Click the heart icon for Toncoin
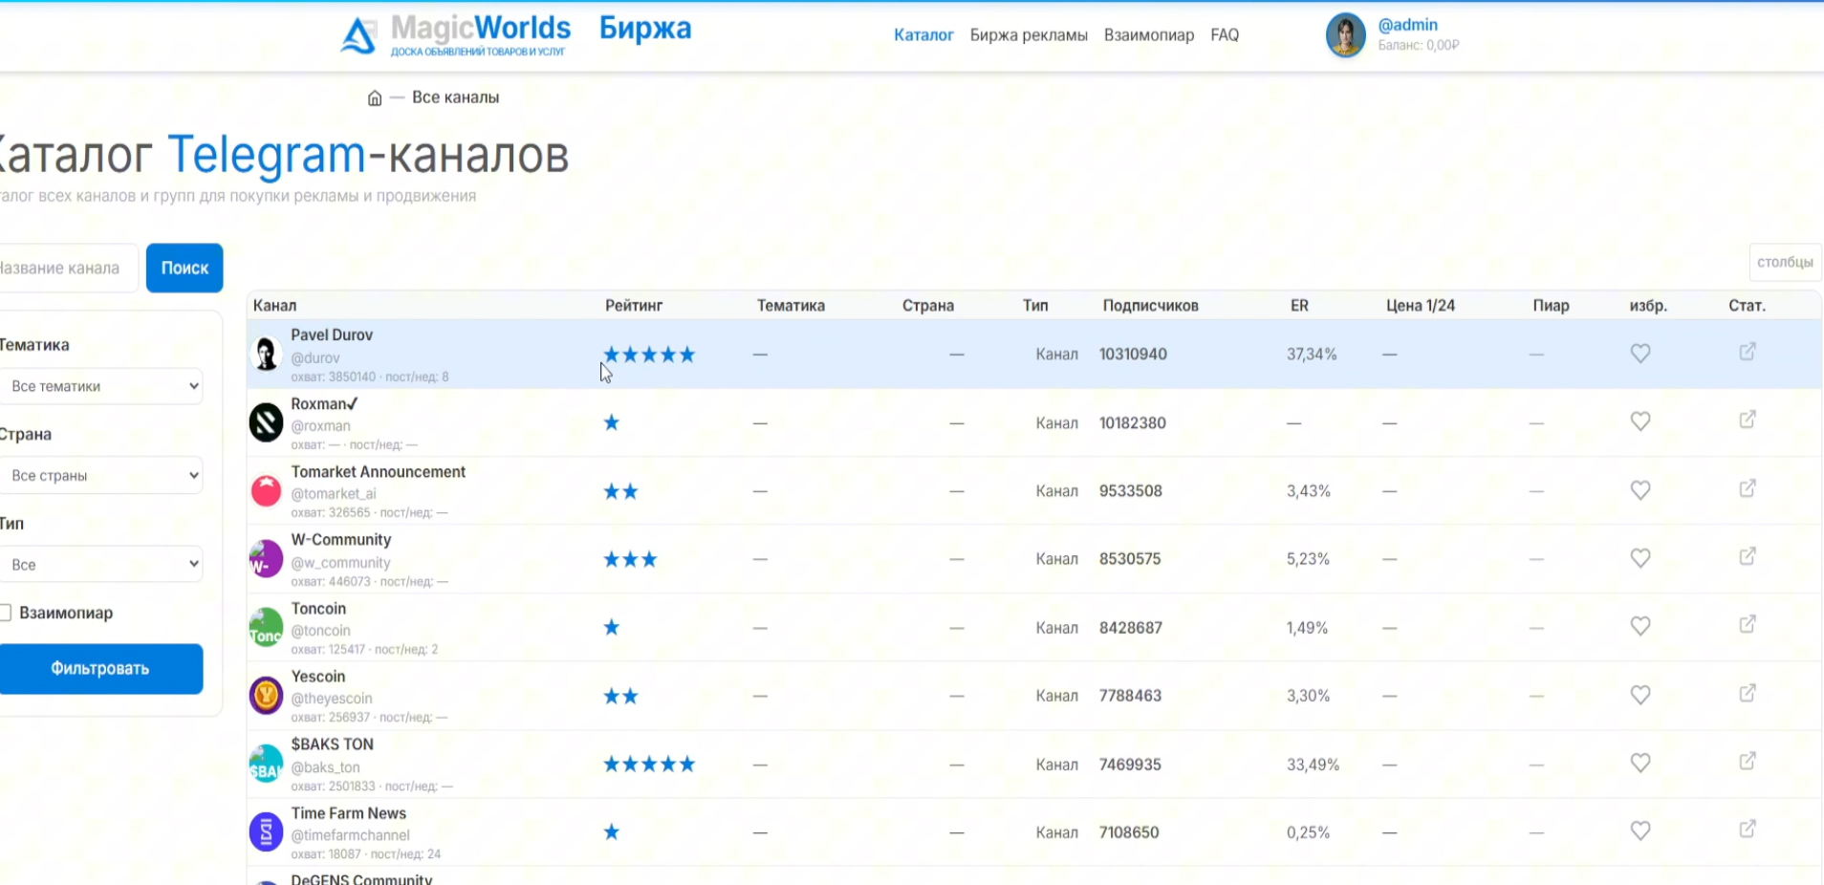 1640,627
